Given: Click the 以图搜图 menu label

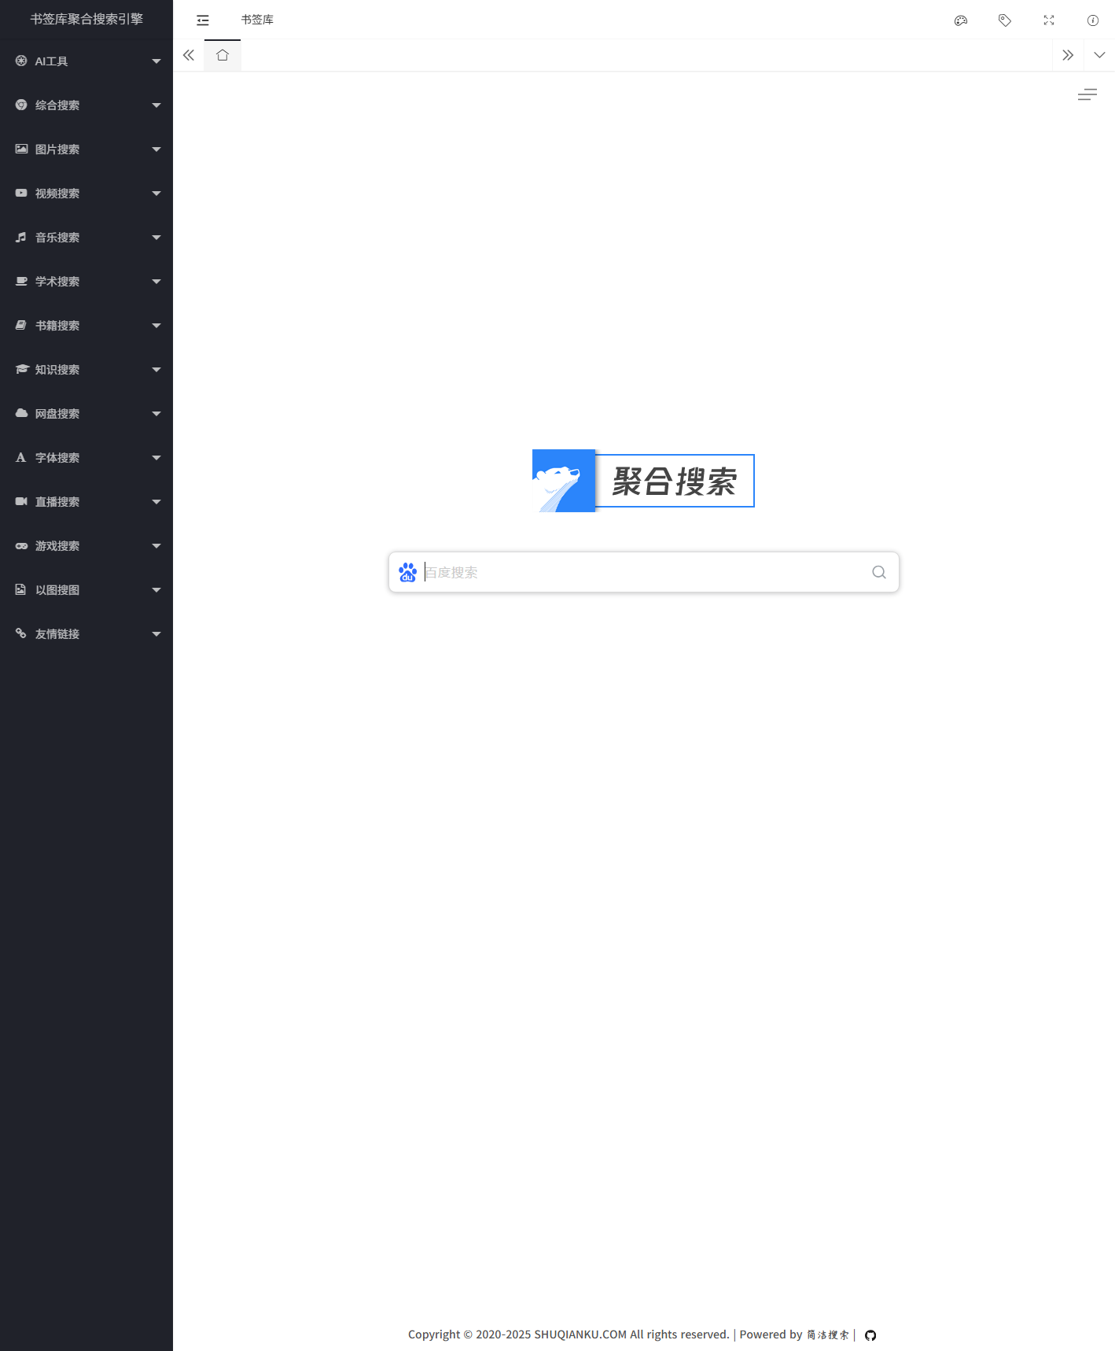Looking at the screenshot, I should point(57,589).
